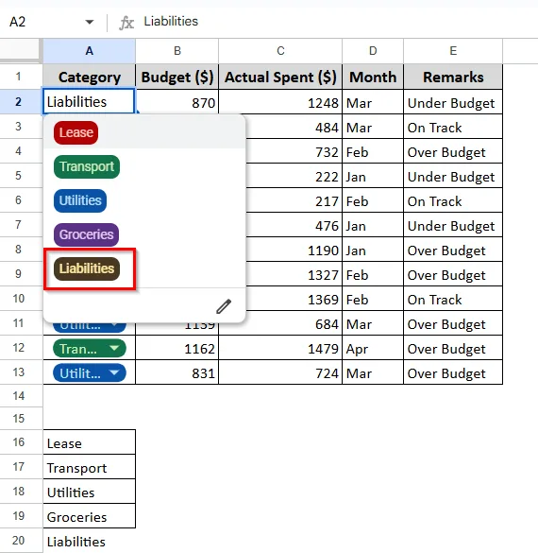
Task: Click the Category header cell
Action: (x=90, y=77)
